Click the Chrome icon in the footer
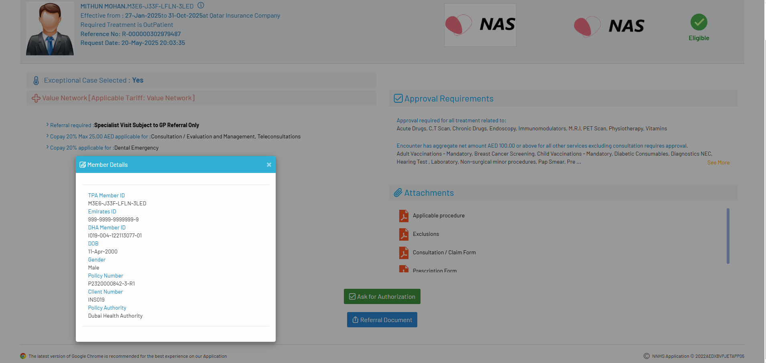The image size is (766, 363). 23,356
